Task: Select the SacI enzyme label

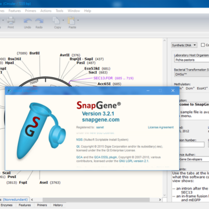Action: (x=93, y=72)
